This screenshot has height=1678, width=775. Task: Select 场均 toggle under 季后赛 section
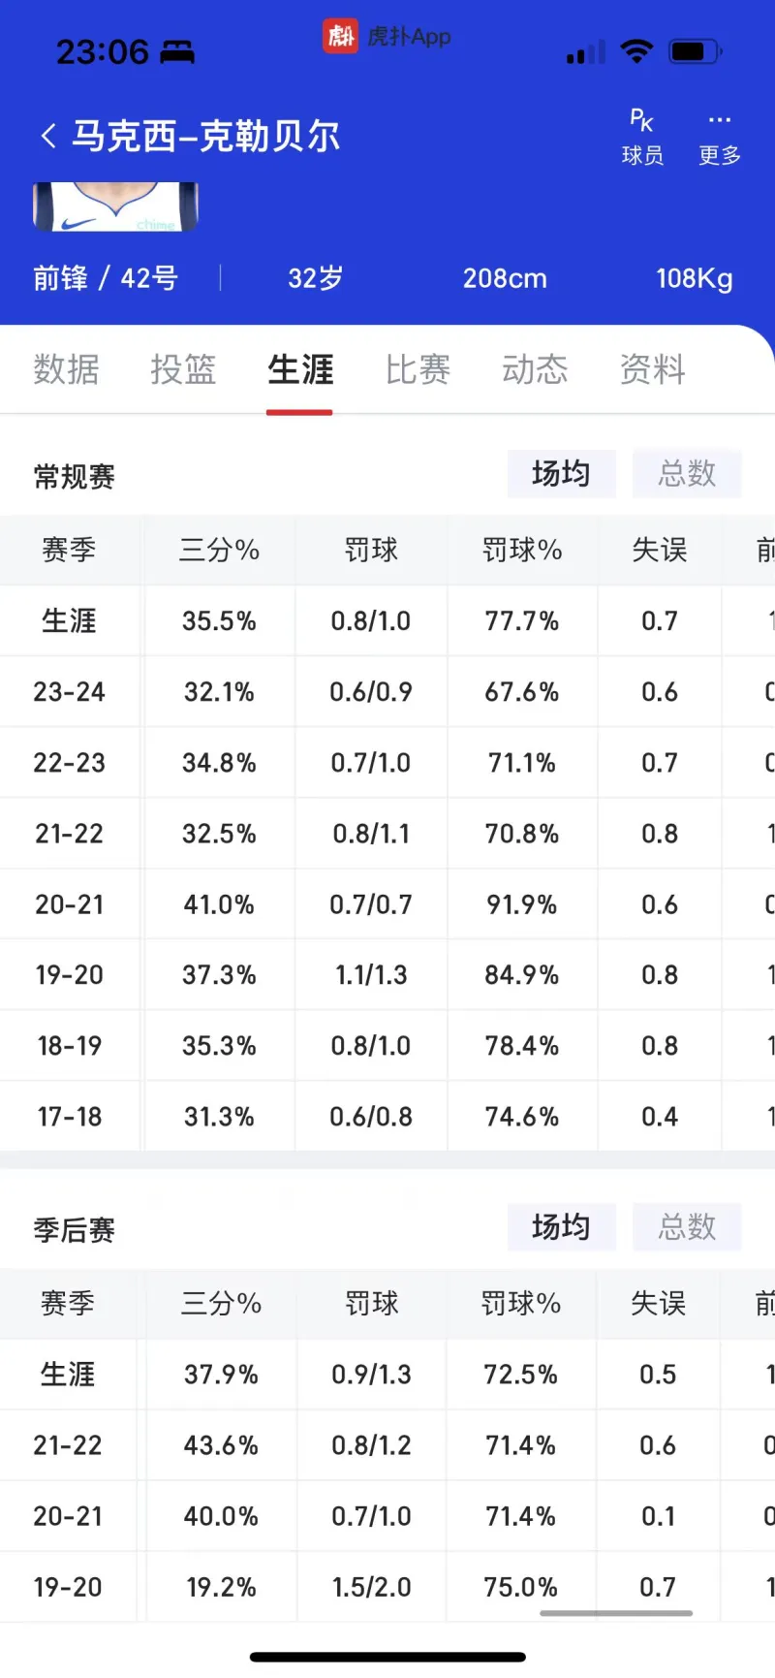coord(561,1227)
